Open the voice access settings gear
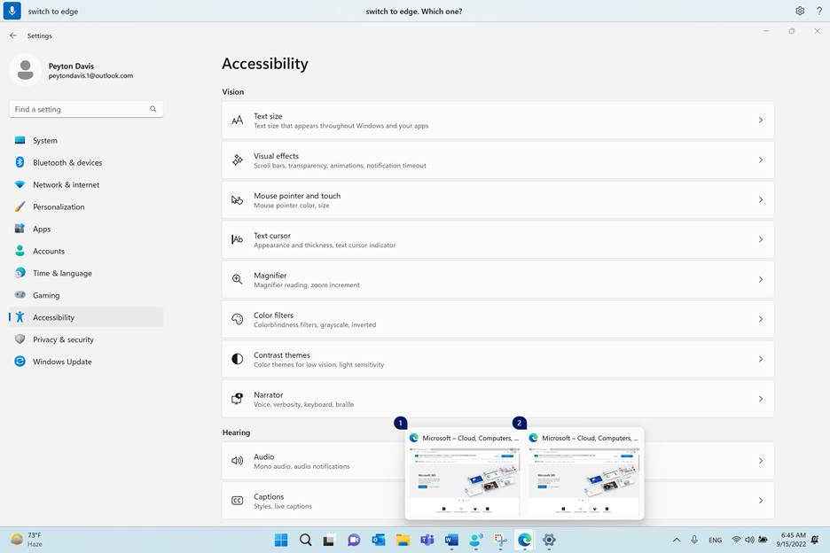The image size is (830, 553). 799,11
